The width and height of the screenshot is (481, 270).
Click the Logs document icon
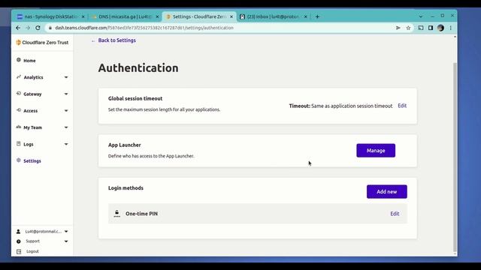[x=18, y=143]
